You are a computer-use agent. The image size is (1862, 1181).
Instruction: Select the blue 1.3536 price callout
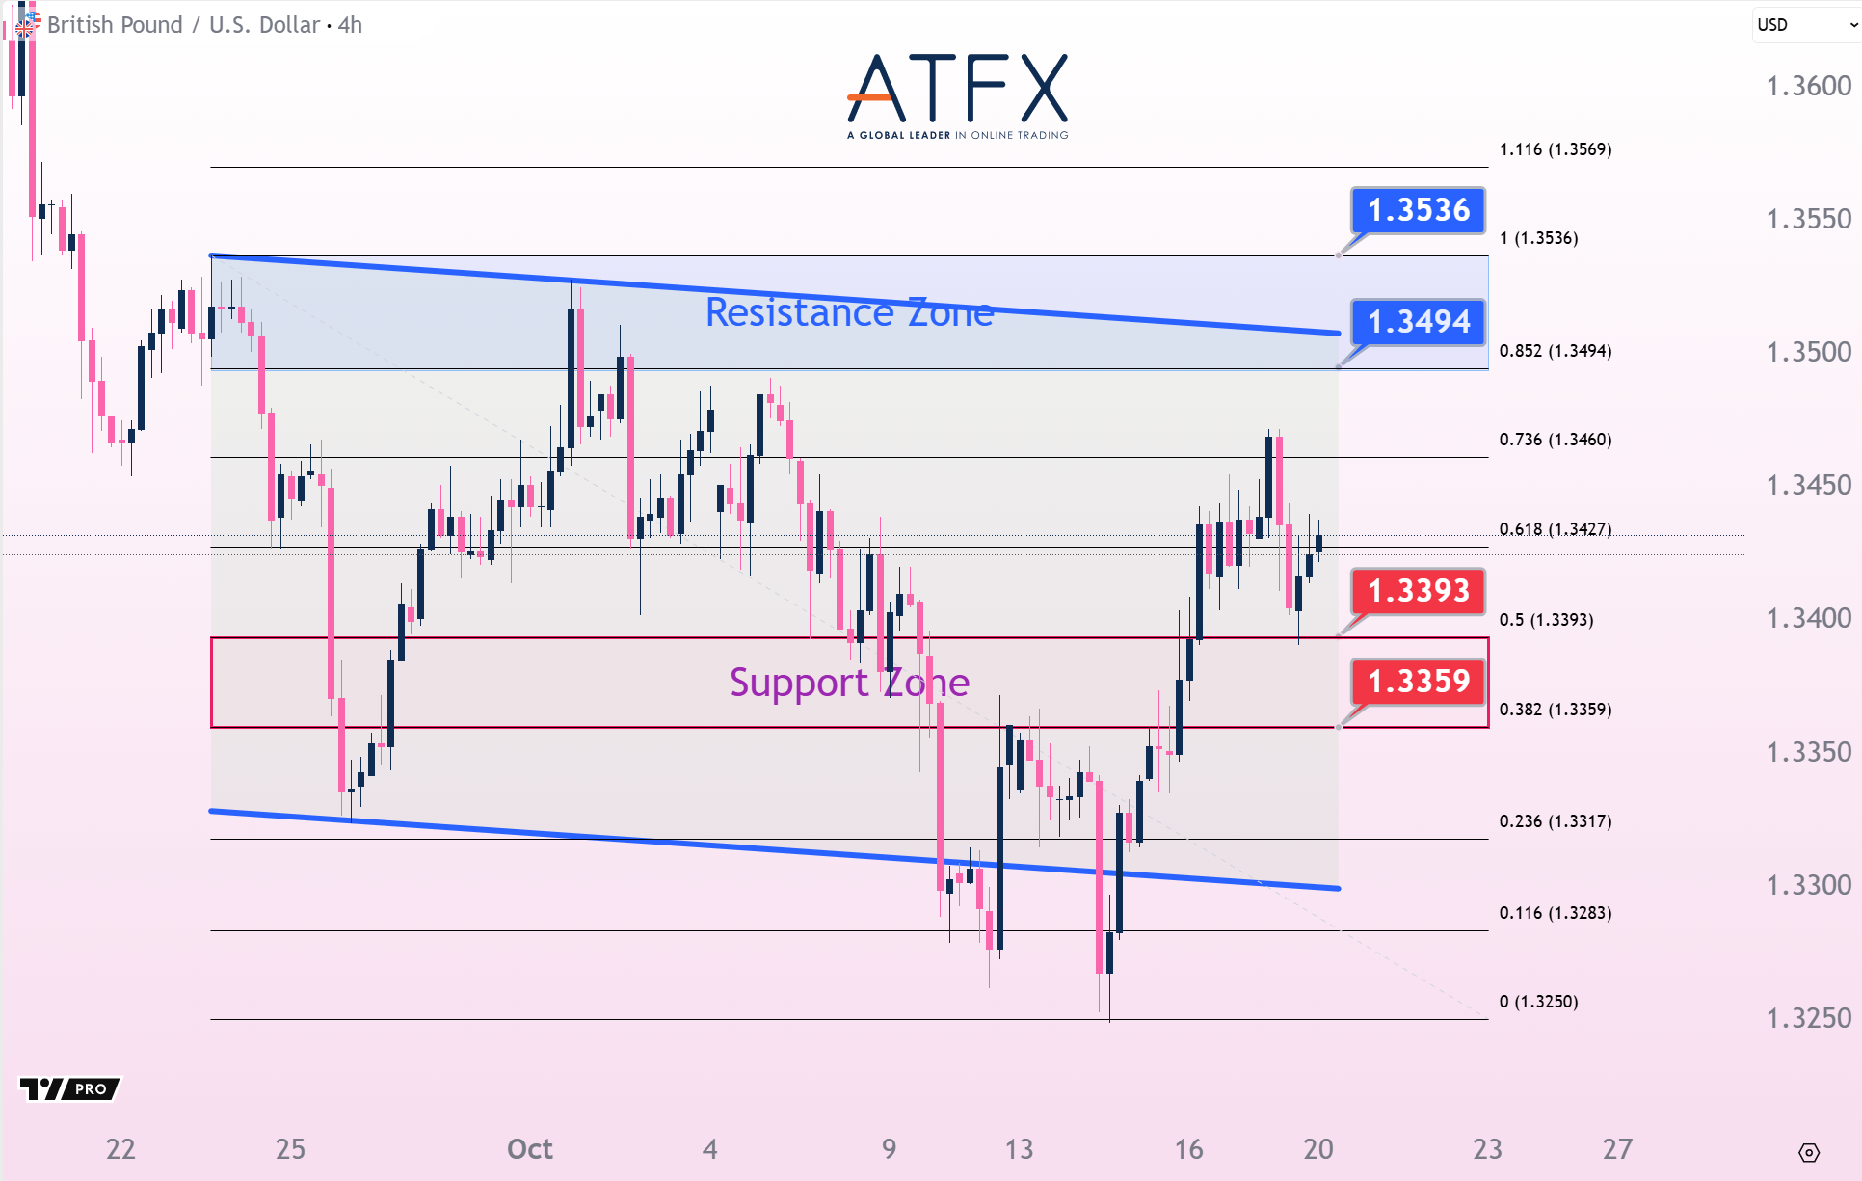click(x=1419, y=210)
